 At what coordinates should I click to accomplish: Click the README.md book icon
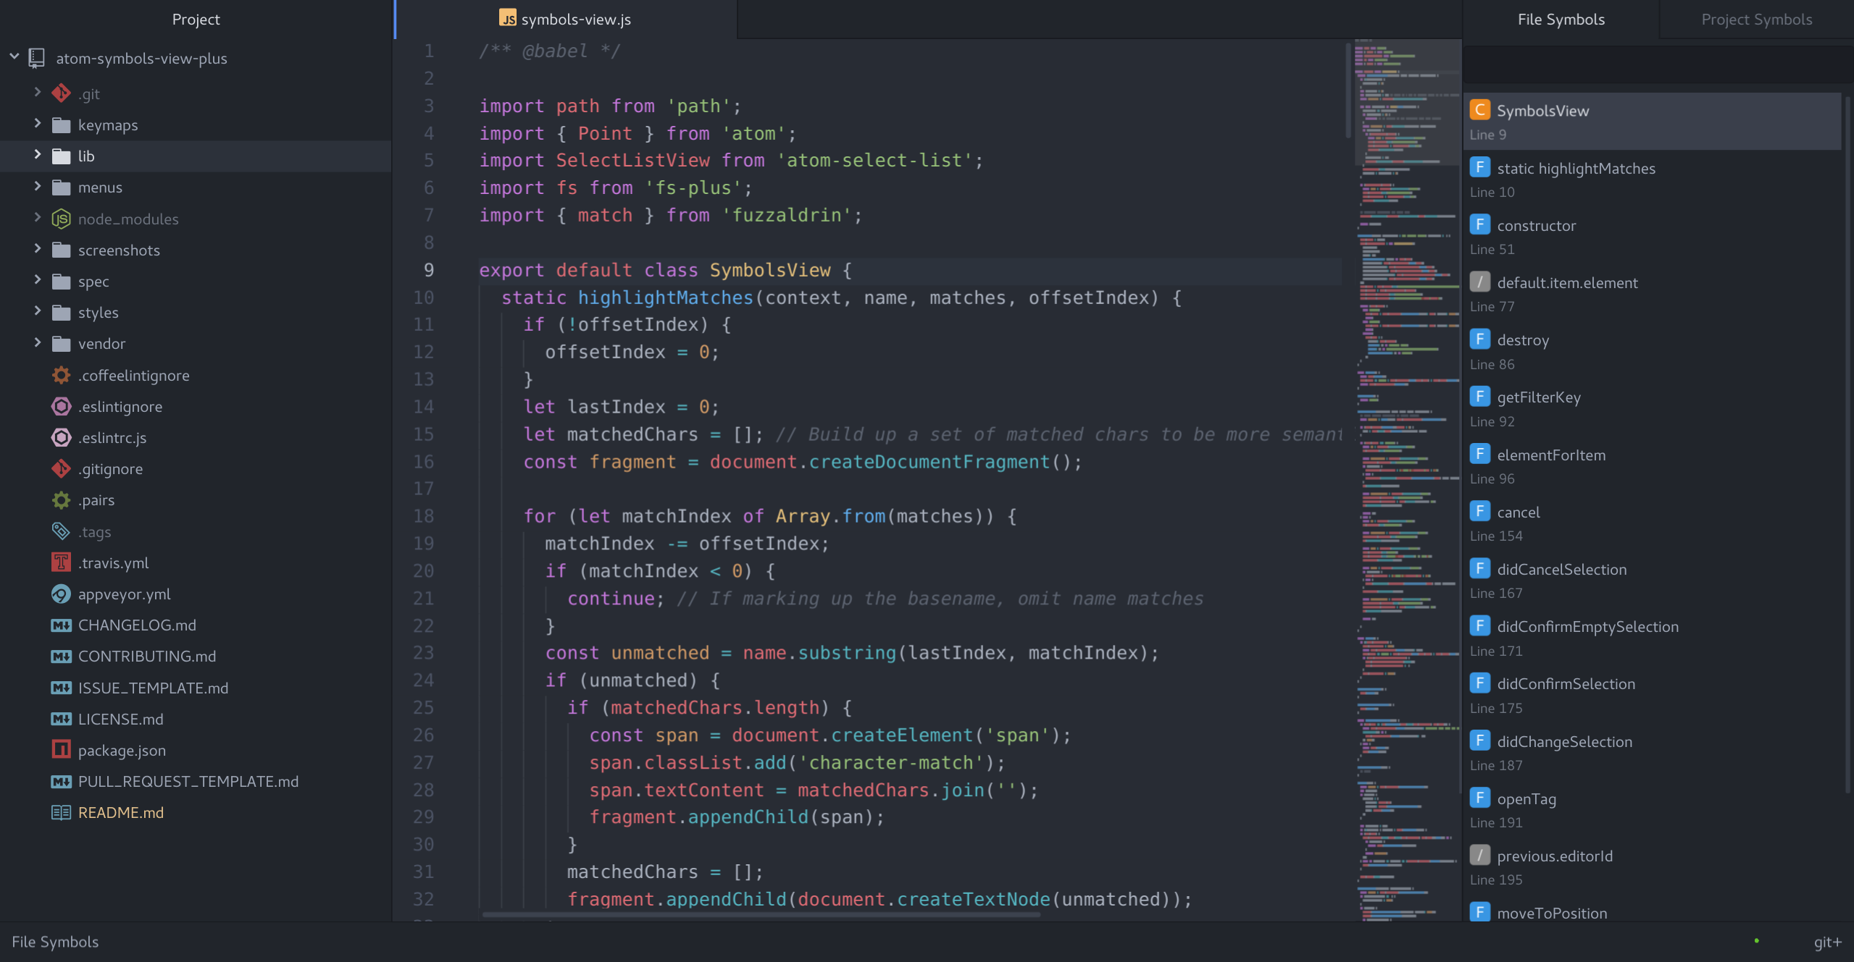pyautogui.click(x=62, y=812)
